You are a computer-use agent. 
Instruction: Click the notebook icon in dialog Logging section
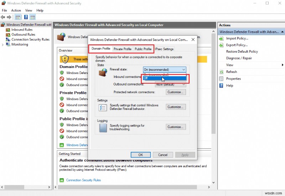click(x=103, y=128)
